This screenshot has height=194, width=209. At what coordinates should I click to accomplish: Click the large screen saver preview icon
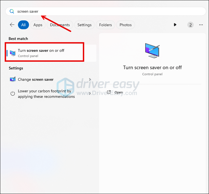pos(152,50)
